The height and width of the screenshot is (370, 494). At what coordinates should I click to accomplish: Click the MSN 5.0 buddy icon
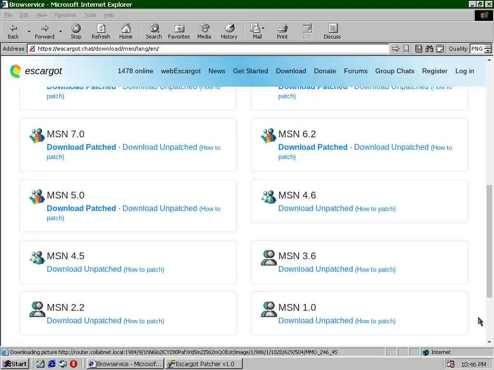pos(37,197)
